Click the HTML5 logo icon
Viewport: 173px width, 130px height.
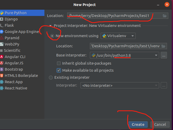click(2, 76)
